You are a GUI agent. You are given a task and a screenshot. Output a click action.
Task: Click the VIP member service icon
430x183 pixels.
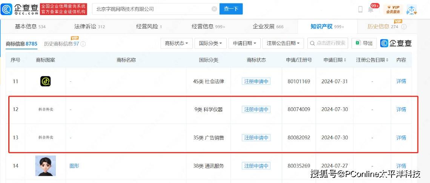393,9
